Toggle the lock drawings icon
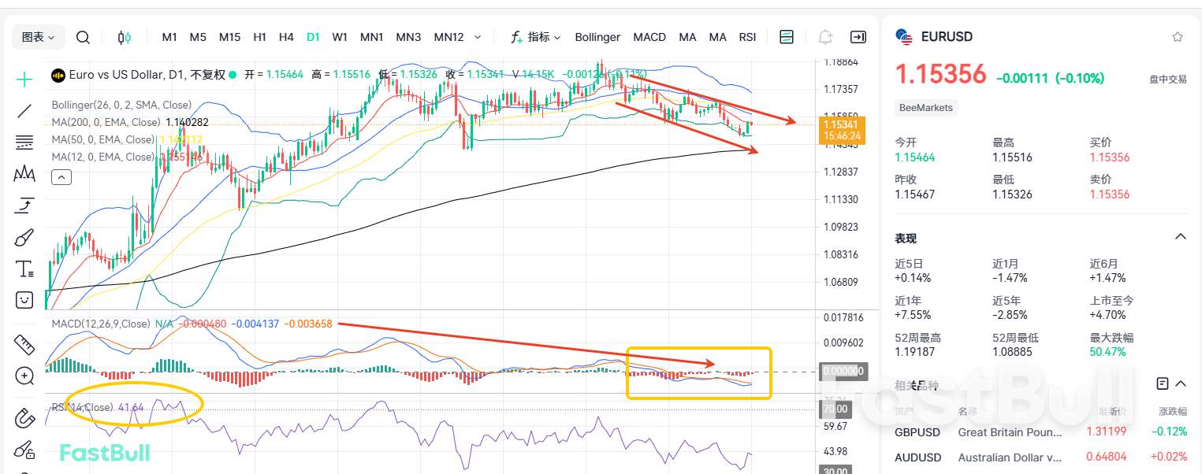1202x474 pixels. pos(24,449)
